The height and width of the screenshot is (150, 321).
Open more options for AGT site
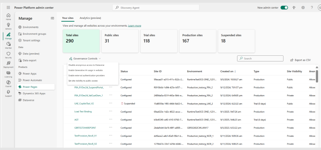tap(111, 119)
